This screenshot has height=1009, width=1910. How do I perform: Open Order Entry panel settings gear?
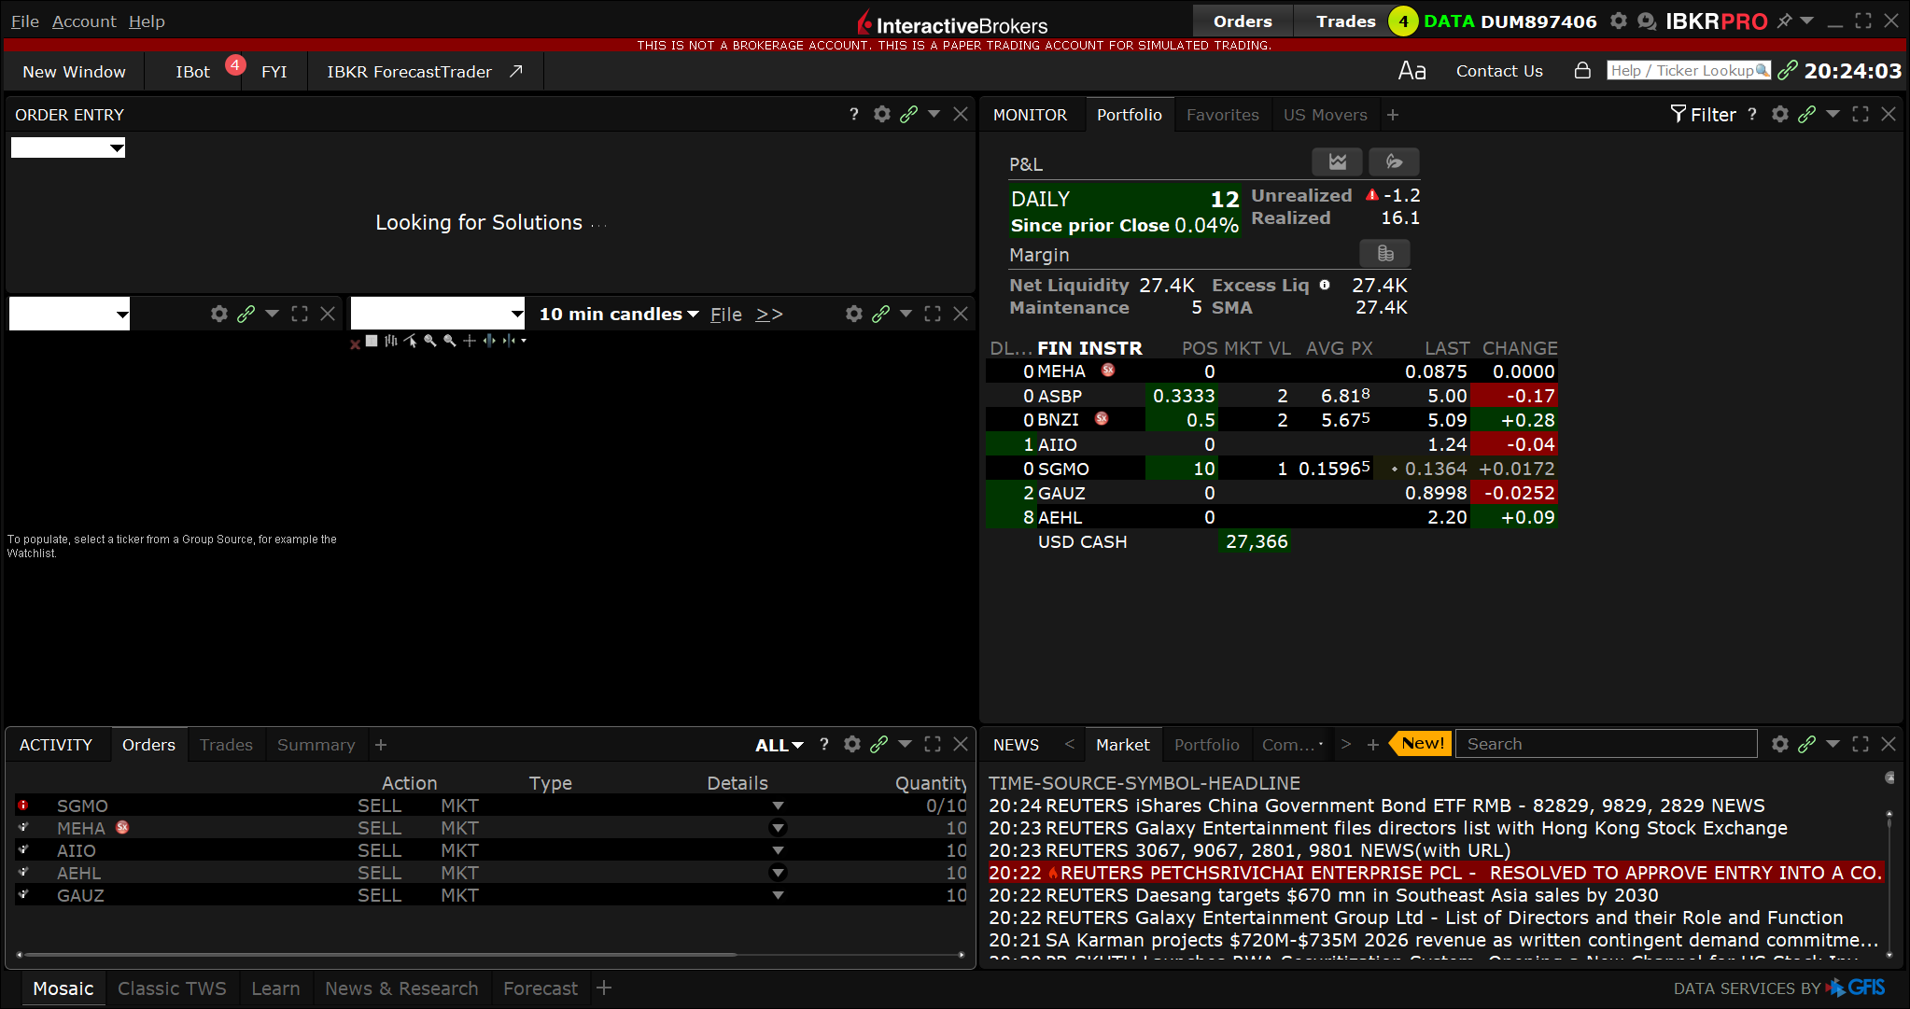point(881,114)
